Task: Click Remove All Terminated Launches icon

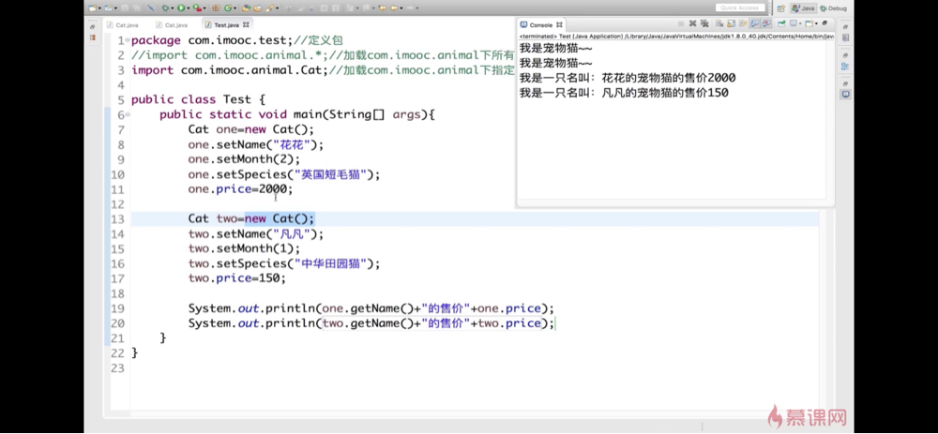Action: pyautogui.click(x=704, y=24)
